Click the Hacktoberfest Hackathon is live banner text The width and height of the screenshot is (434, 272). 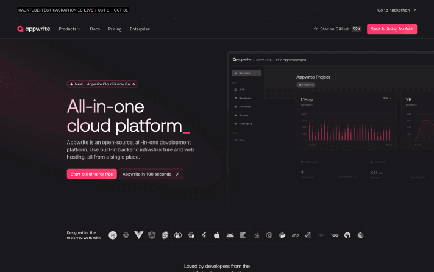(x=73, y=10)
